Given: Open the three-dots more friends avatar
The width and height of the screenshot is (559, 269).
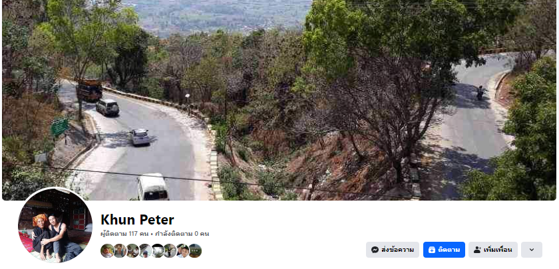Looking at the screenshot, I should coord(195,250).
